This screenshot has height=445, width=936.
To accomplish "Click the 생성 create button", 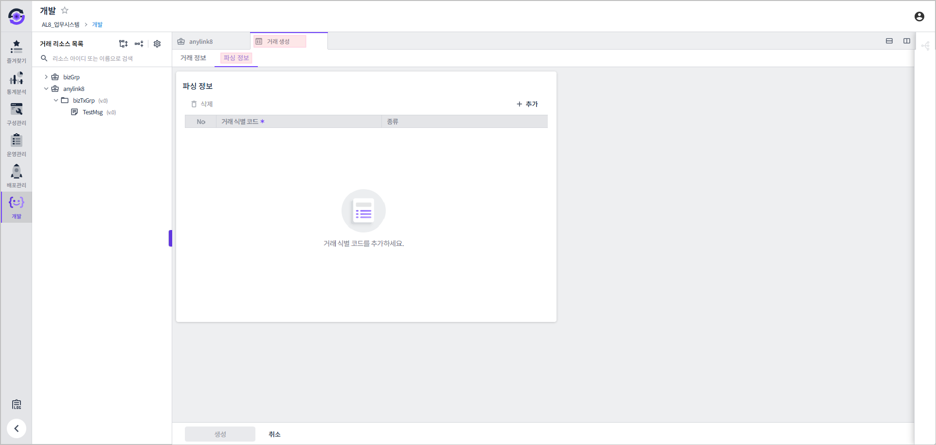I will point(220,434).
